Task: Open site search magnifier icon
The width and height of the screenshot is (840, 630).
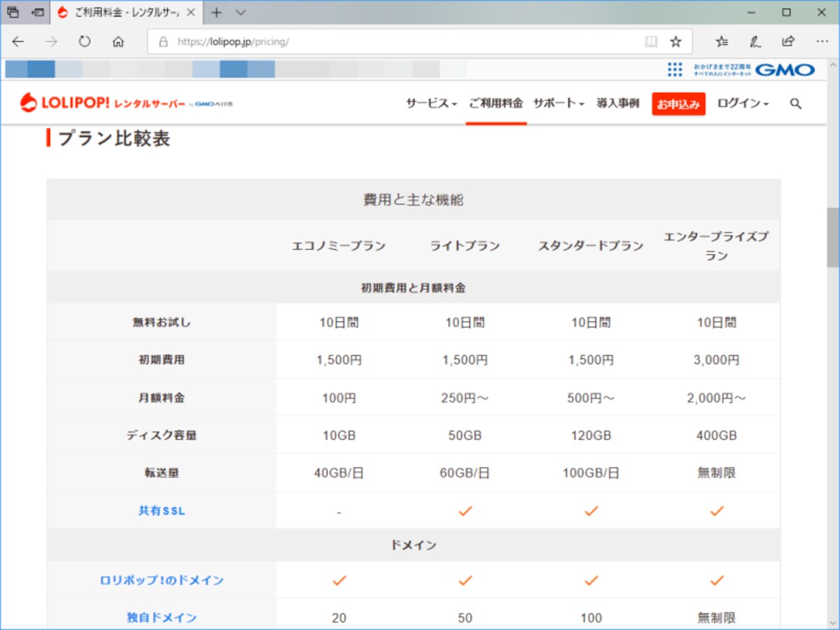Action: 795,104
